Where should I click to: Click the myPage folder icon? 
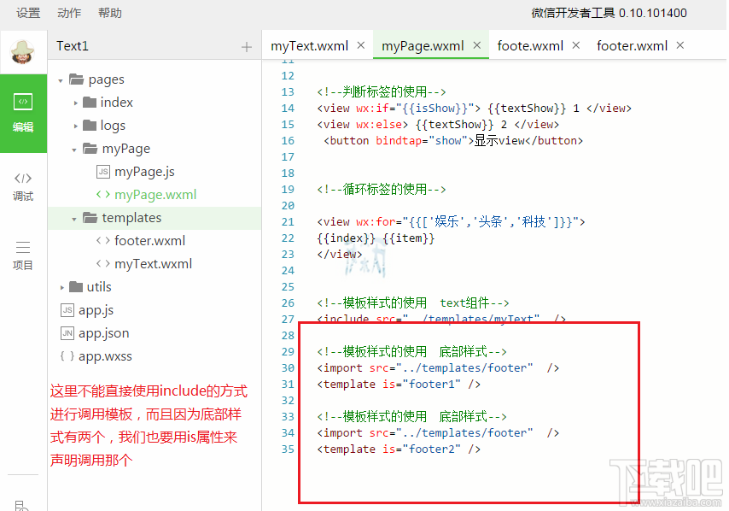90,148
